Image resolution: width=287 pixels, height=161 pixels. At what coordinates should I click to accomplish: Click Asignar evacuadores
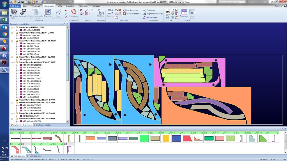coord(153,14)
